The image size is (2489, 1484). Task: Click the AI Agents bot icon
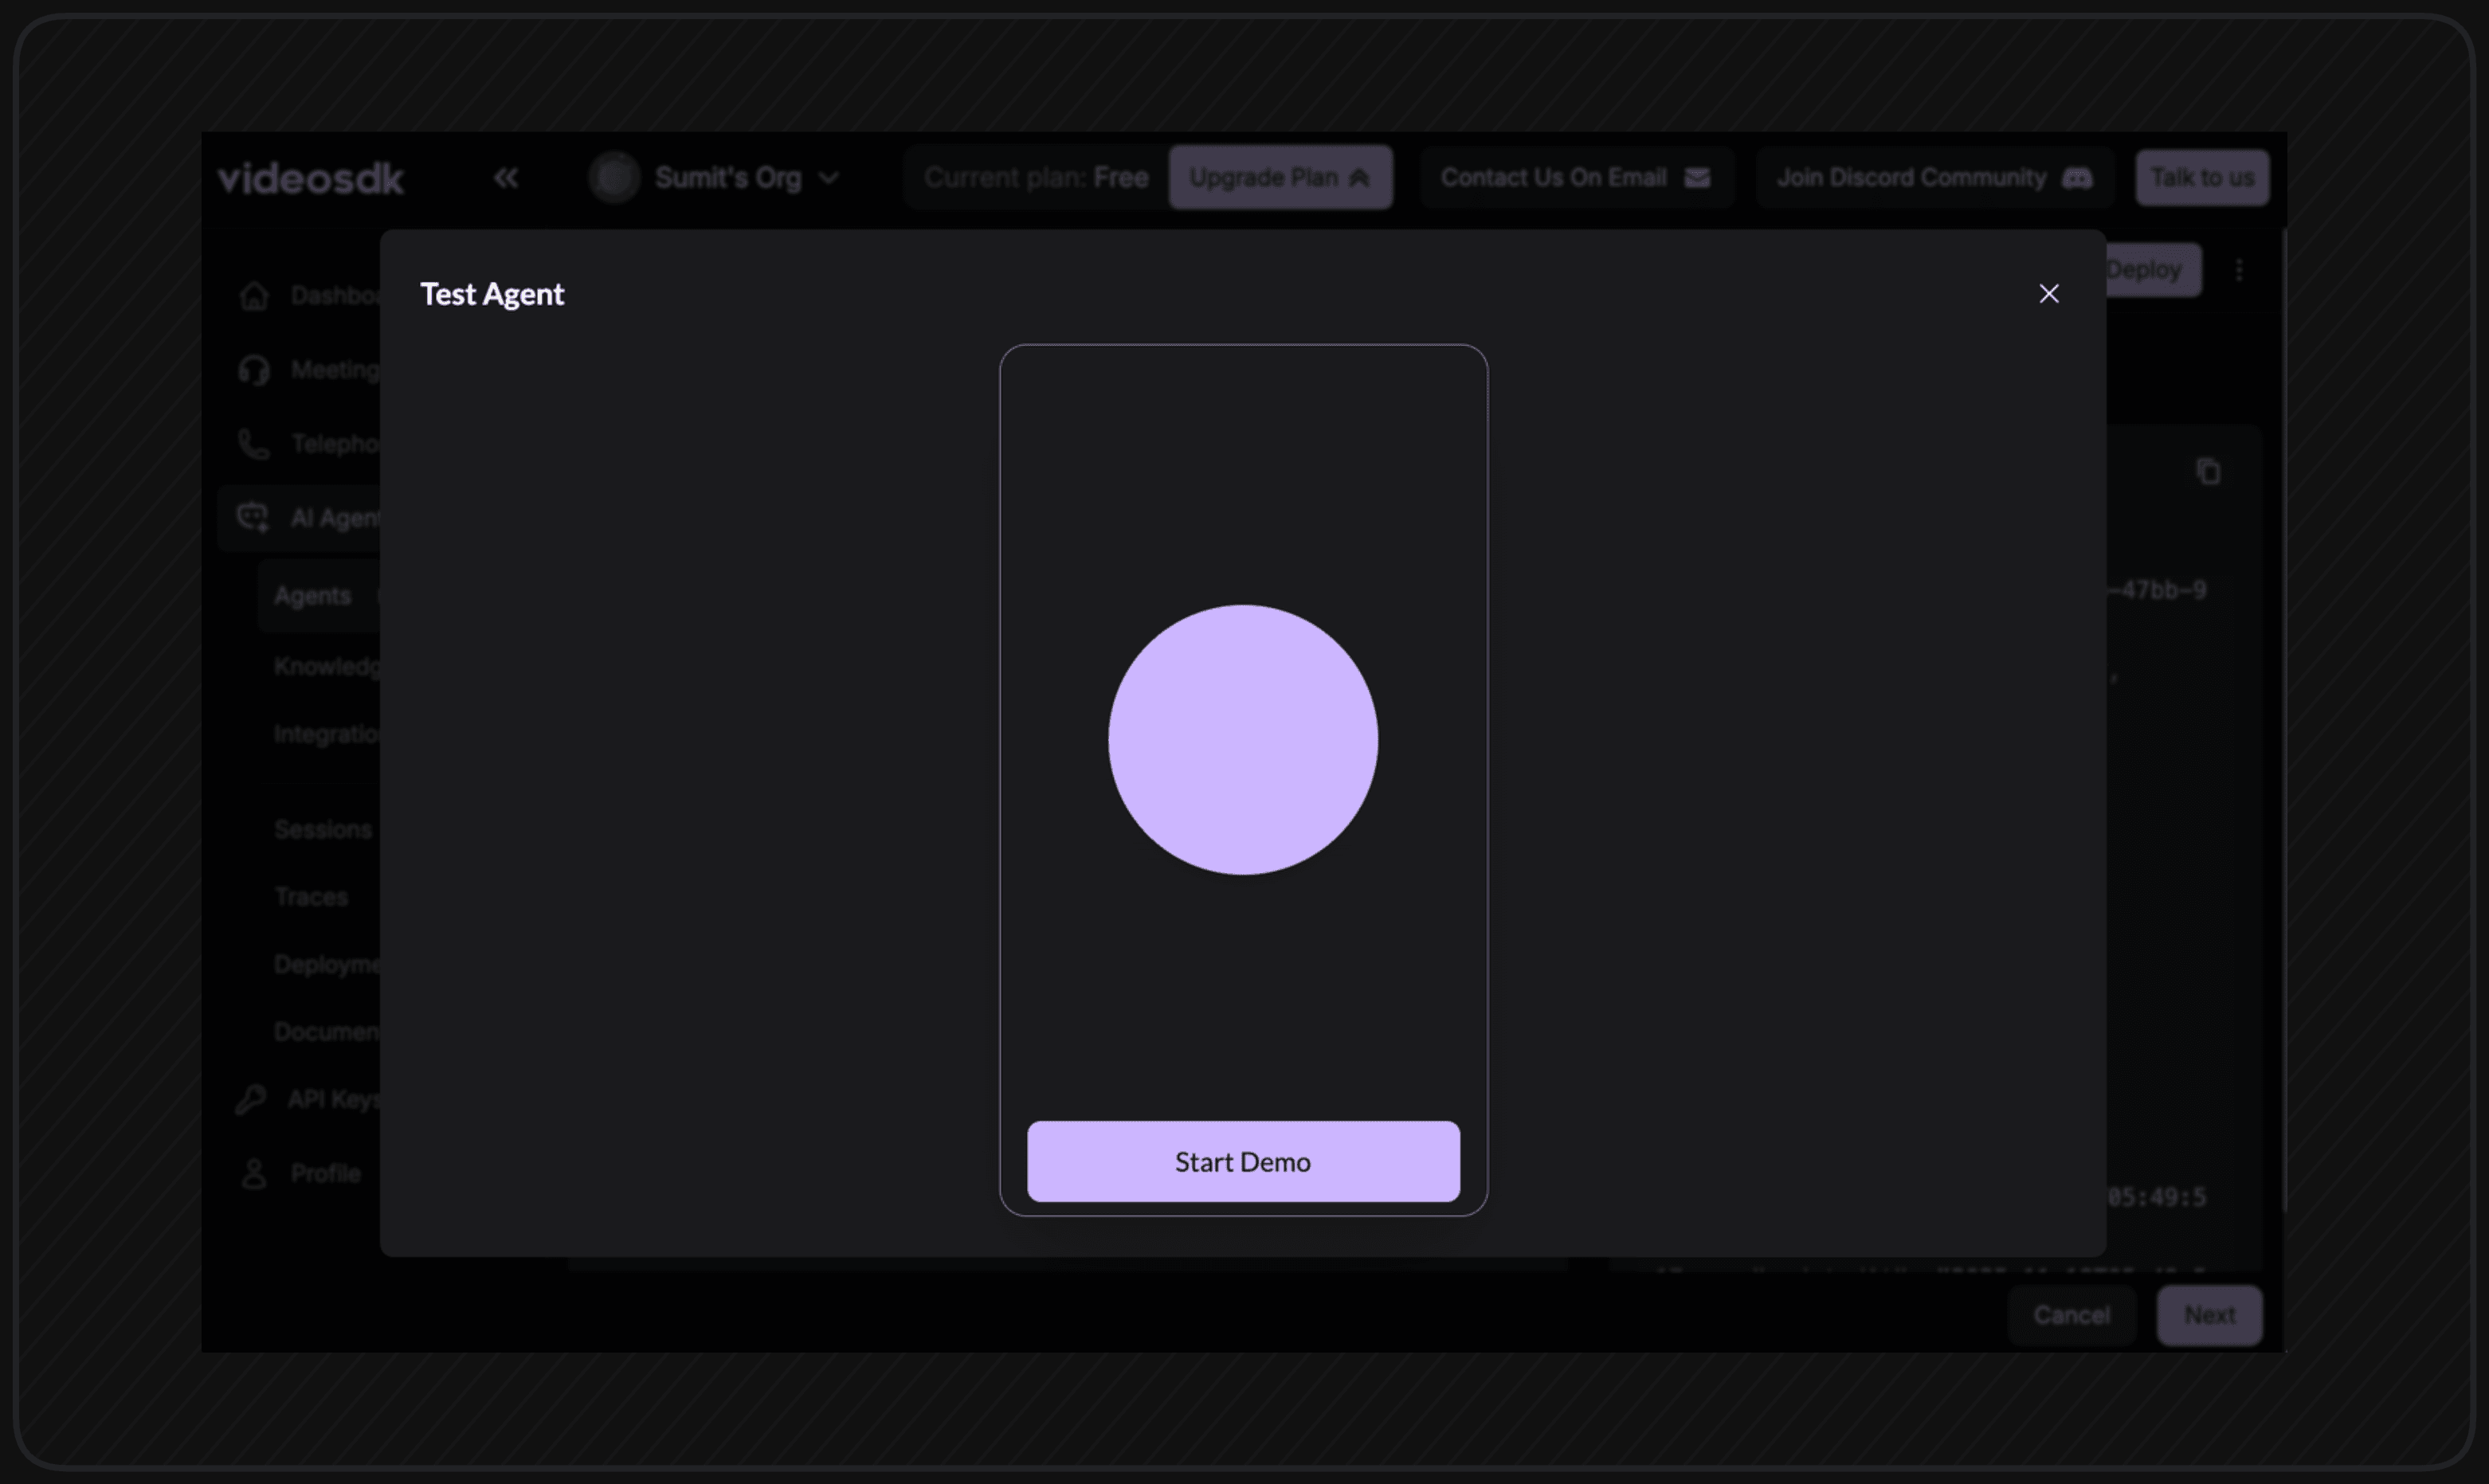254,516
